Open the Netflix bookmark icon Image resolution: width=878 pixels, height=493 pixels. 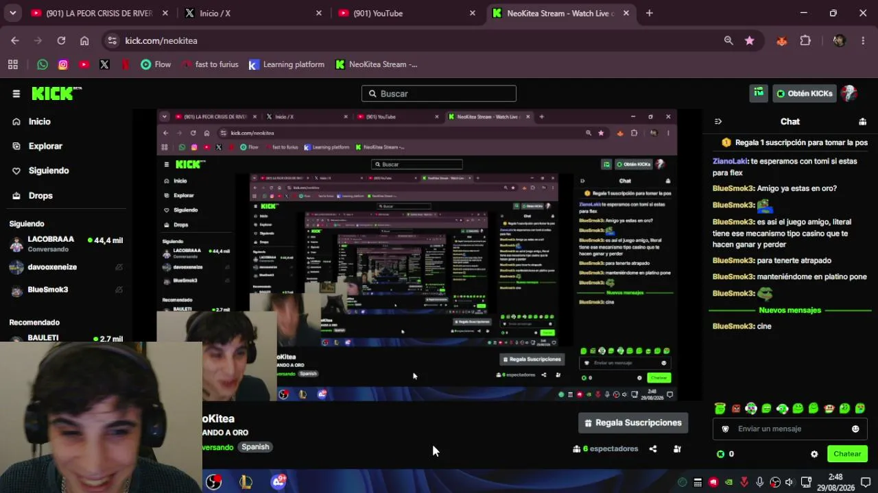(125, 64)
